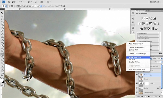Click the layer styles fx button at panel bottom
The image size is (163, 98).
tap(142, 97)
